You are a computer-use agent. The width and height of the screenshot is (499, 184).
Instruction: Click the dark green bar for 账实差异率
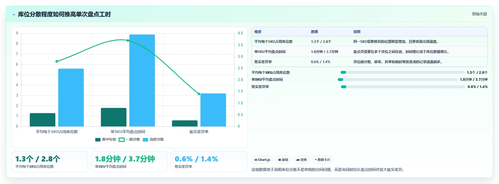185,124
